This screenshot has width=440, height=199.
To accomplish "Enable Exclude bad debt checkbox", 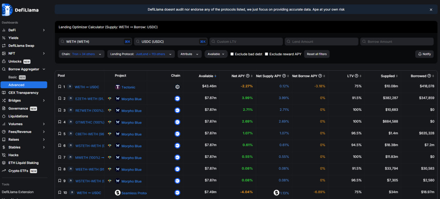I will coord(232,54).
